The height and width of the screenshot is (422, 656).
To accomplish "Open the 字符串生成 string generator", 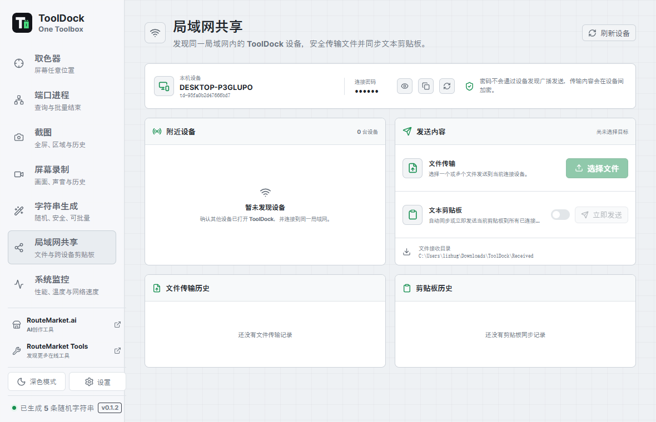I will (x=62, y=212).
